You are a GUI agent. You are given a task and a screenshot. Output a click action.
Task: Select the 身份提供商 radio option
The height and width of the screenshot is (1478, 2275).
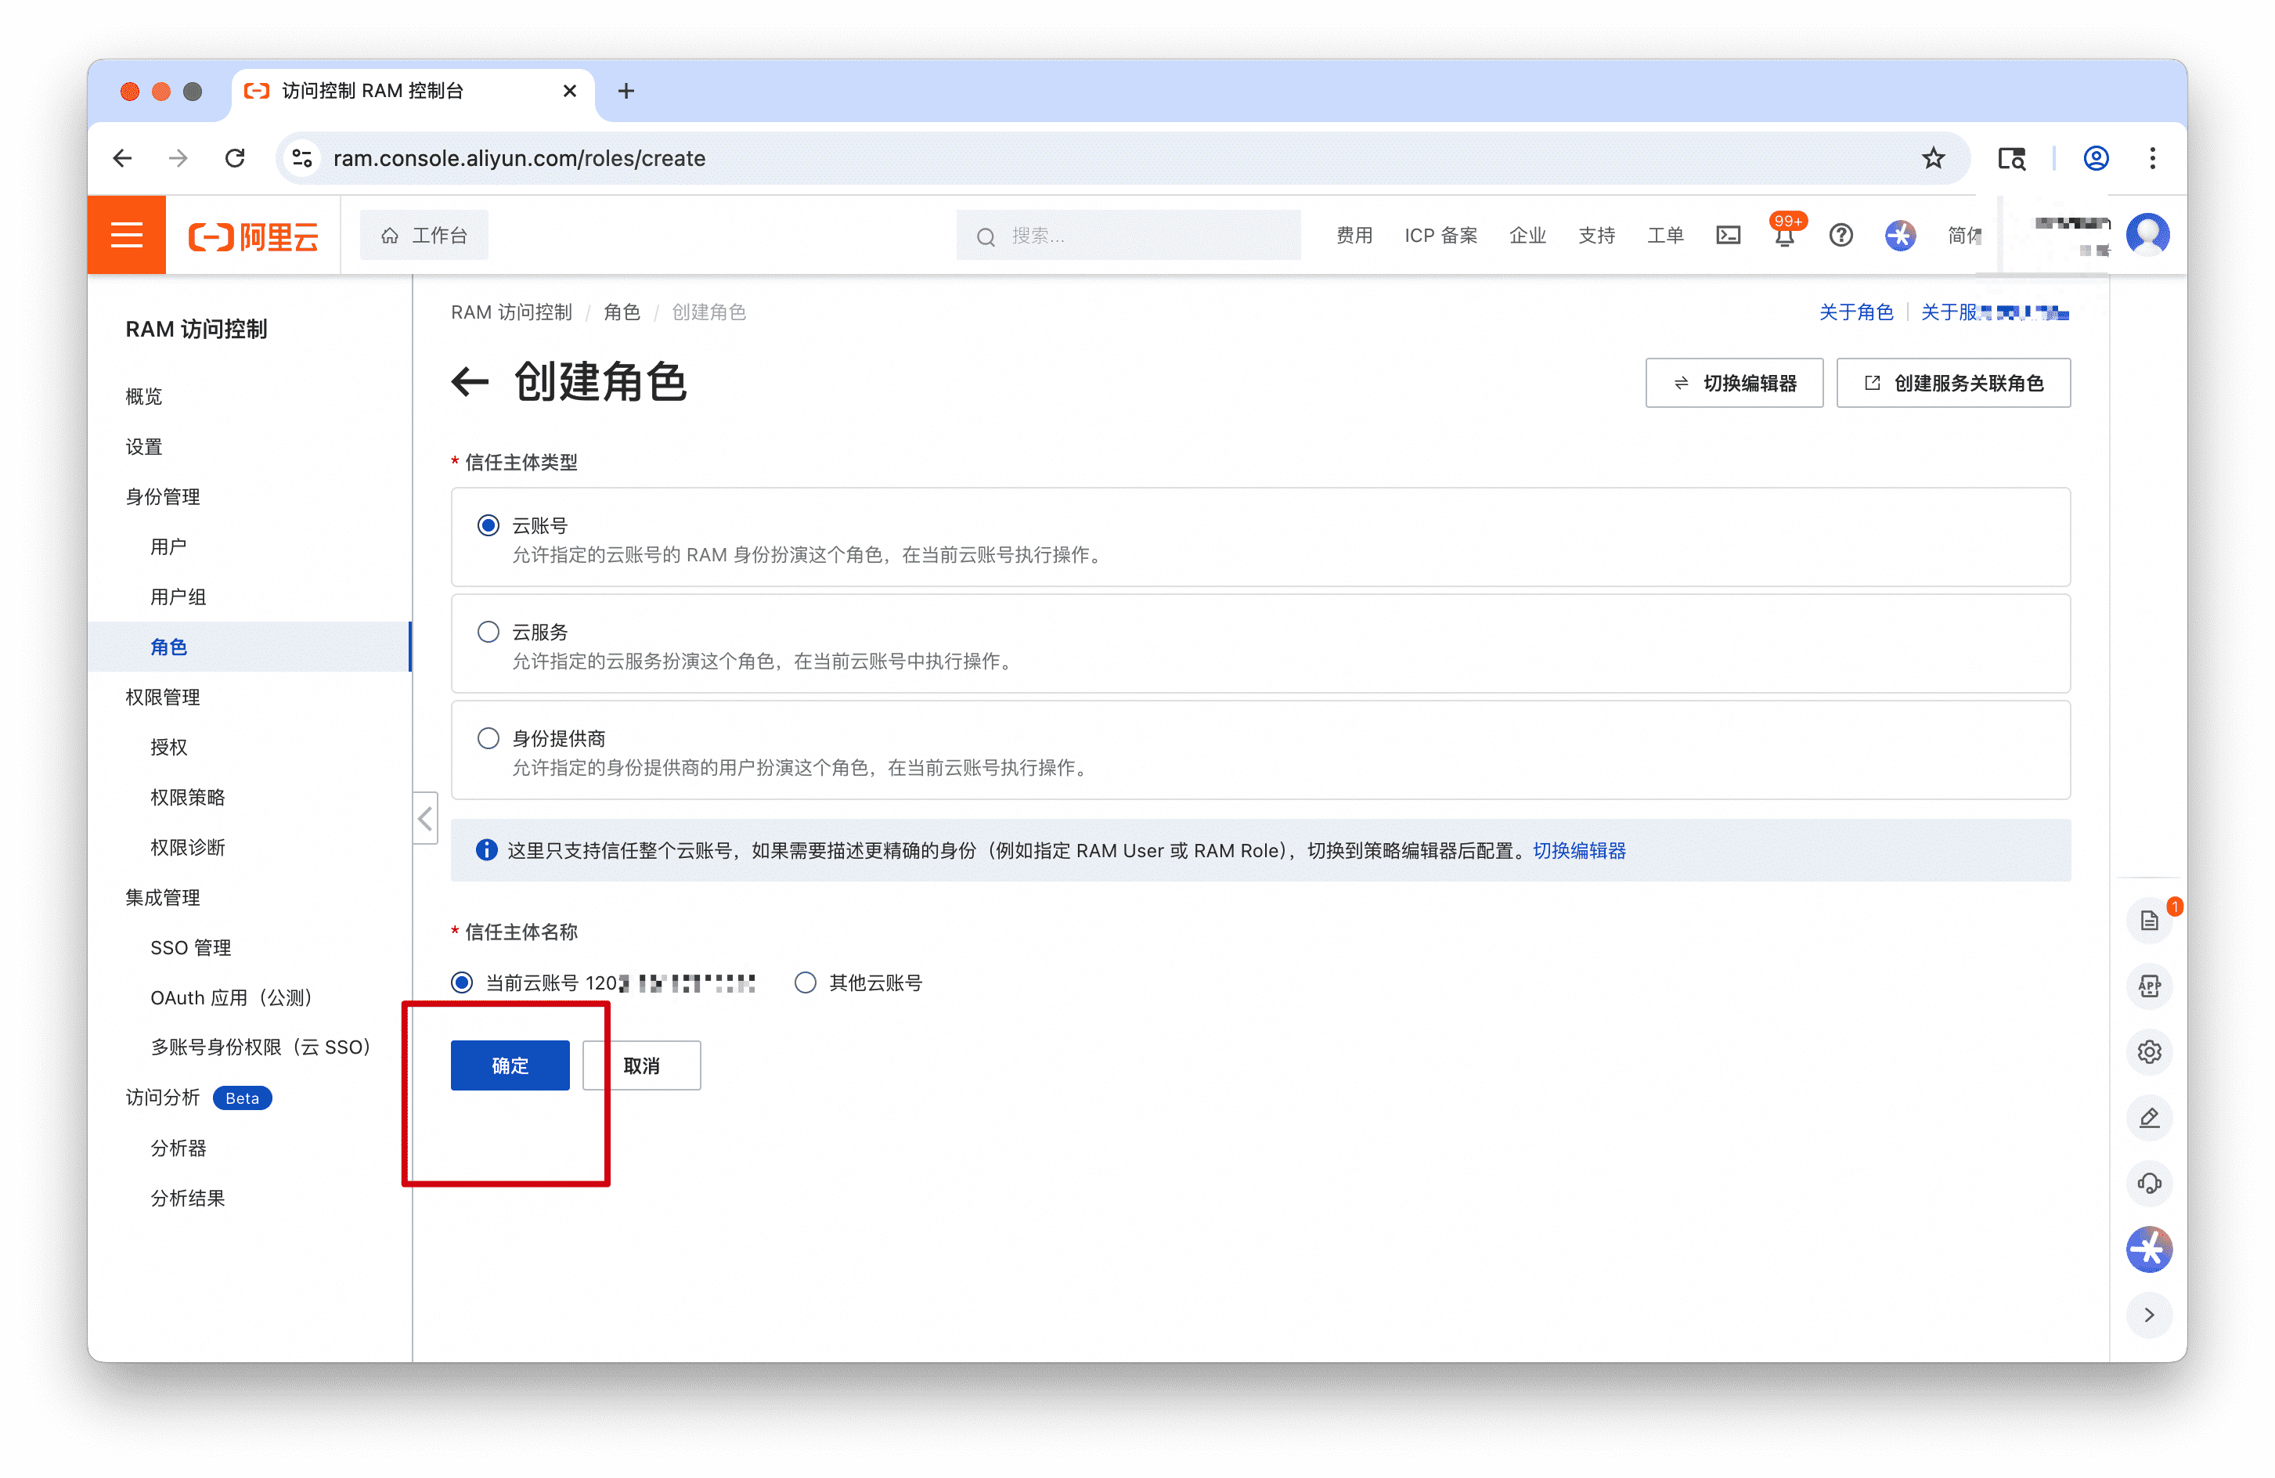tap(489, 738)
